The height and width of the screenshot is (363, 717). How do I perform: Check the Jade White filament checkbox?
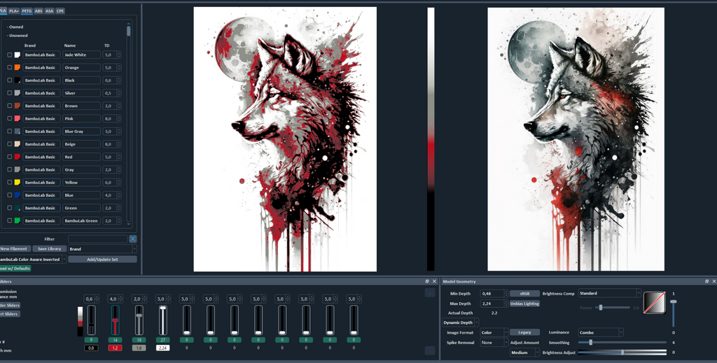pos(10,55)
